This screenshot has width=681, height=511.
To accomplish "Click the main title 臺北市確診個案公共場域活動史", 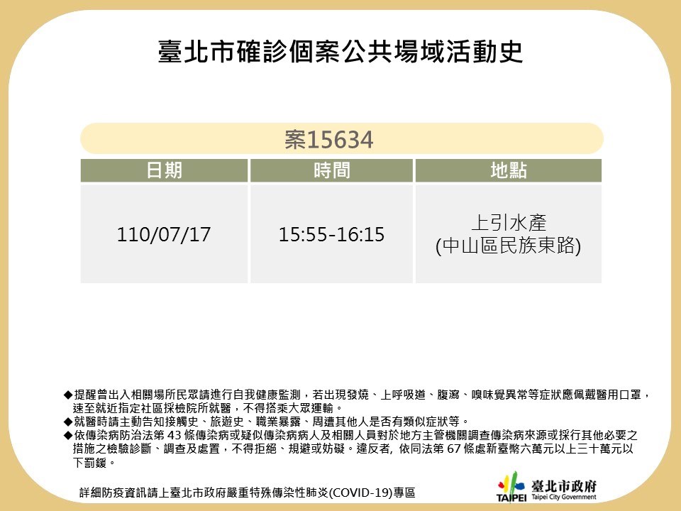I will (340, 53).
